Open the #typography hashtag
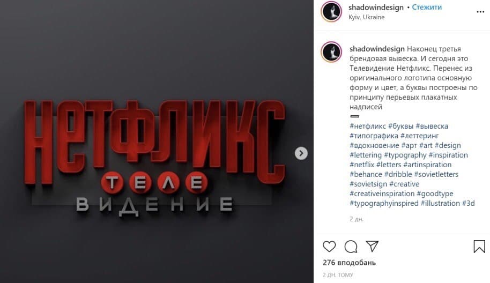This screenshot has width=490, height=283. click(405, 155)
